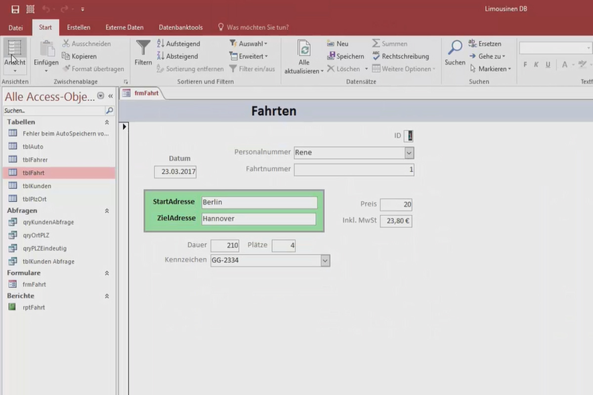Click the Kopieren command

click(80, 56)
